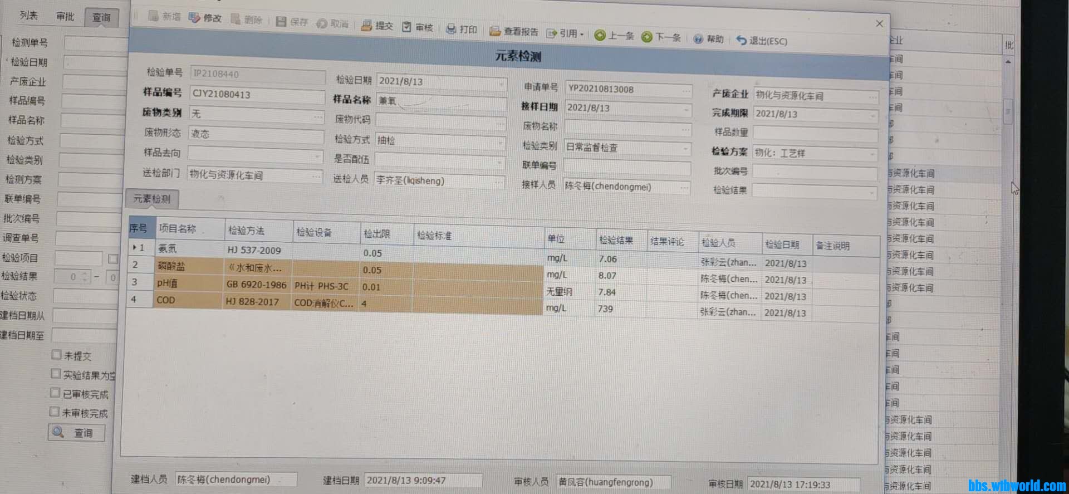Click the 样品编号 input field
Viewport: 1069px width, 494px height.
tap(257, 95)
